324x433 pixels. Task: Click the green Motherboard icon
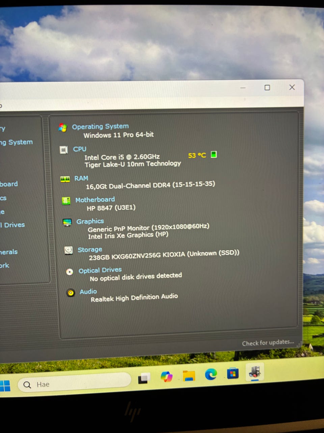(x=66, y=201)
